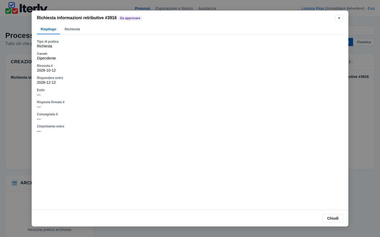Click the Canale value Dipendente

[46, 58]
